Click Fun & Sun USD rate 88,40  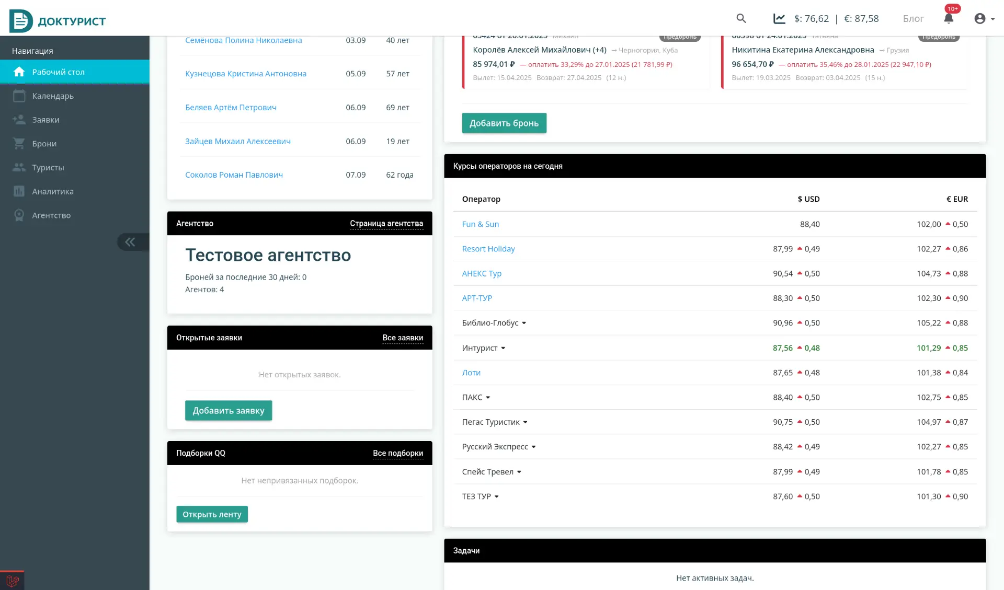pos(809,224)
